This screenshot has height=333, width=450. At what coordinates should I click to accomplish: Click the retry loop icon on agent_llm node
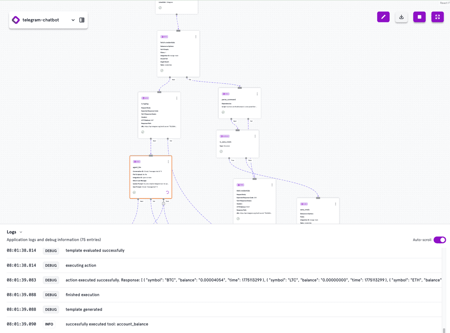[x=167, y=192]
